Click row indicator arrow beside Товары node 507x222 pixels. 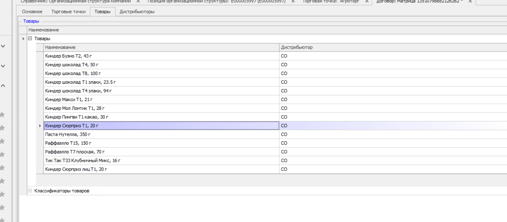23,39
